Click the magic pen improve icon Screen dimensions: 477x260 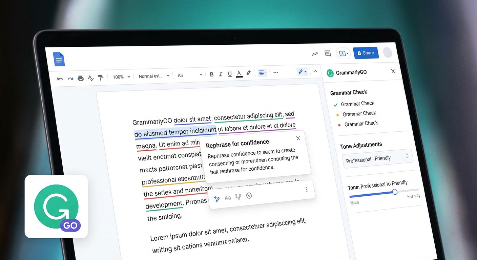tap(217, 199)
